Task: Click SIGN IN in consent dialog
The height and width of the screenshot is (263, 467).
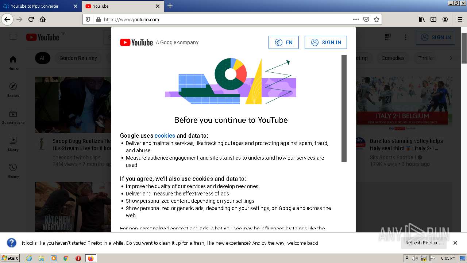Action: [x=326, y=42]
